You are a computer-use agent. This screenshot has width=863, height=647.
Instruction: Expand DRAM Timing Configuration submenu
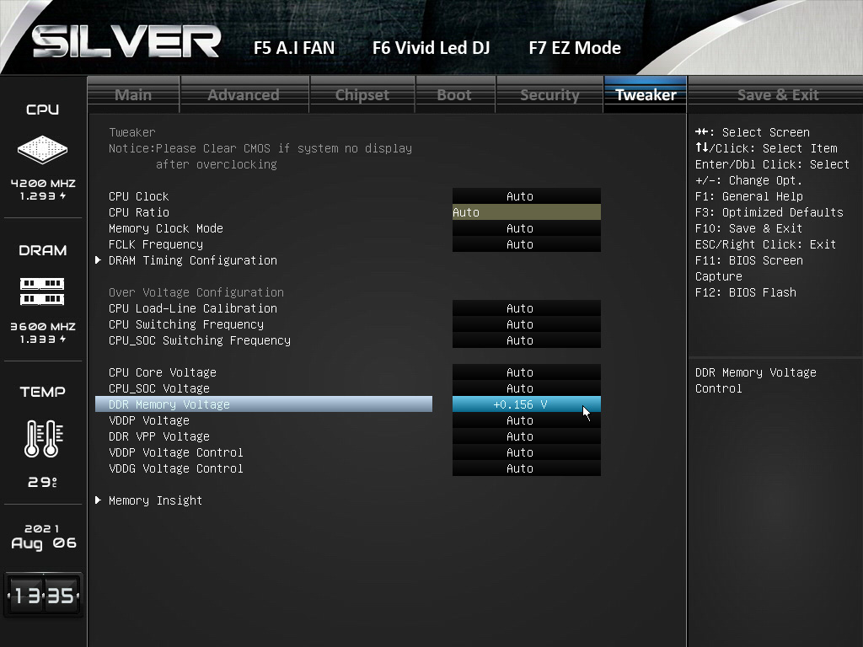192,260
